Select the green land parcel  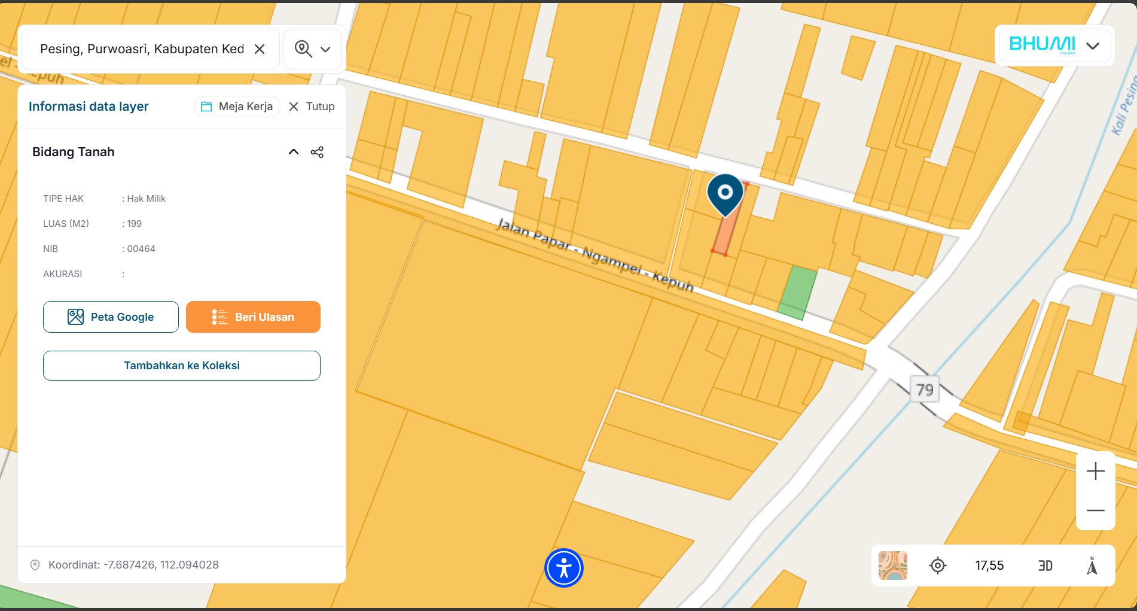click(x=797, y=292)
